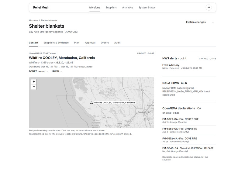
Task: Click the Shelter blankets page title
Action: pyautogui.click(x=47, y=26)
